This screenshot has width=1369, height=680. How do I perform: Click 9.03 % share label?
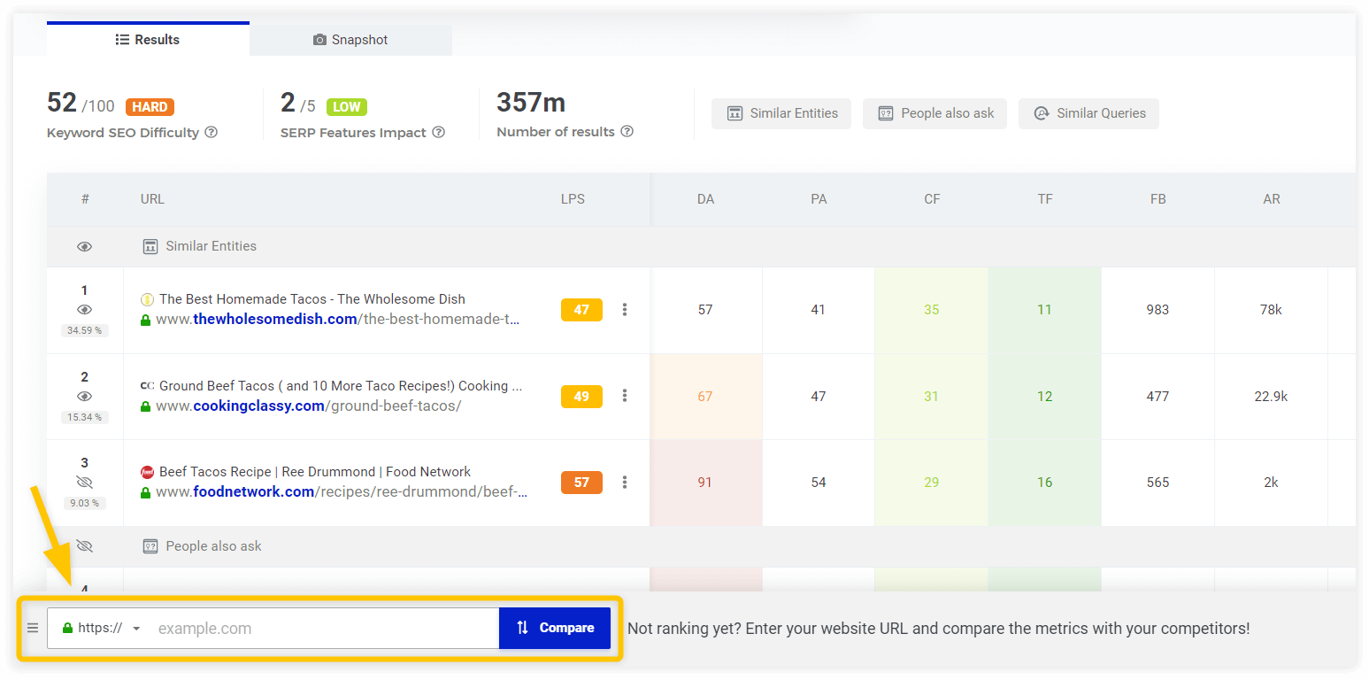click(x=84, y=503)
